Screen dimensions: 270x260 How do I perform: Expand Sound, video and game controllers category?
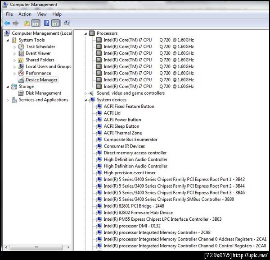tap(85, 93)
